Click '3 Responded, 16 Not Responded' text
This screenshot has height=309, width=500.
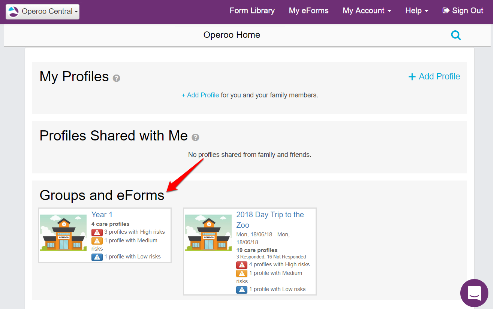pyautogui.click(x=271, y=257)
